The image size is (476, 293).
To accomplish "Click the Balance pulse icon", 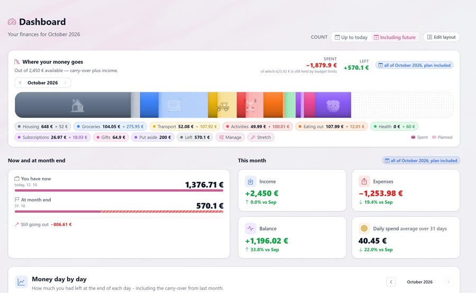I will click(x=251, y=228).
